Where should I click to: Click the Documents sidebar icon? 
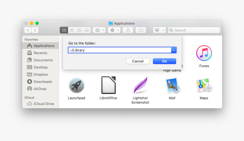pos(30,60)
